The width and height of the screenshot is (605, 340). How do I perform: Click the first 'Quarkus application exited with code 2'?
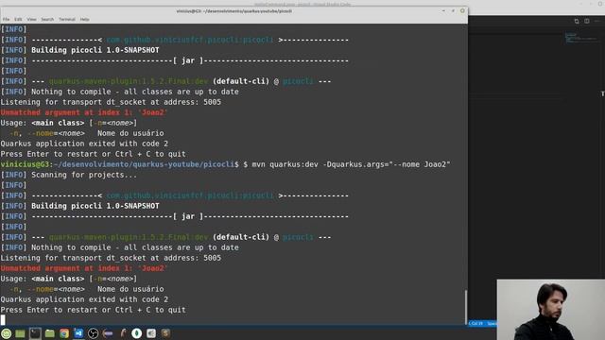(84, 144)
